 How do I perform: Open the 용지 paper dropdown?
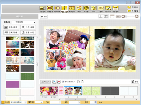click(75, 102)
